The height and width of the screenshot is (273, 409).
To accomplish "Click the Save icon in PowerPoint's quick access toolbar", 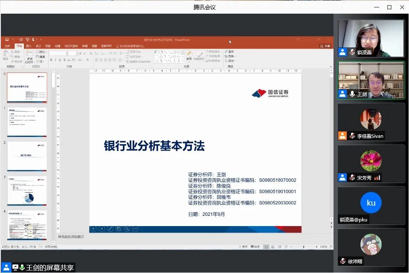I will point(7,40).
